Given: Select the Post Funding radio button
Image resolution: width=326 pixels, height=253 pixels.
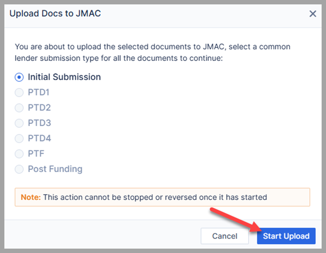Looking at the screenshot, I should (19, 169).
